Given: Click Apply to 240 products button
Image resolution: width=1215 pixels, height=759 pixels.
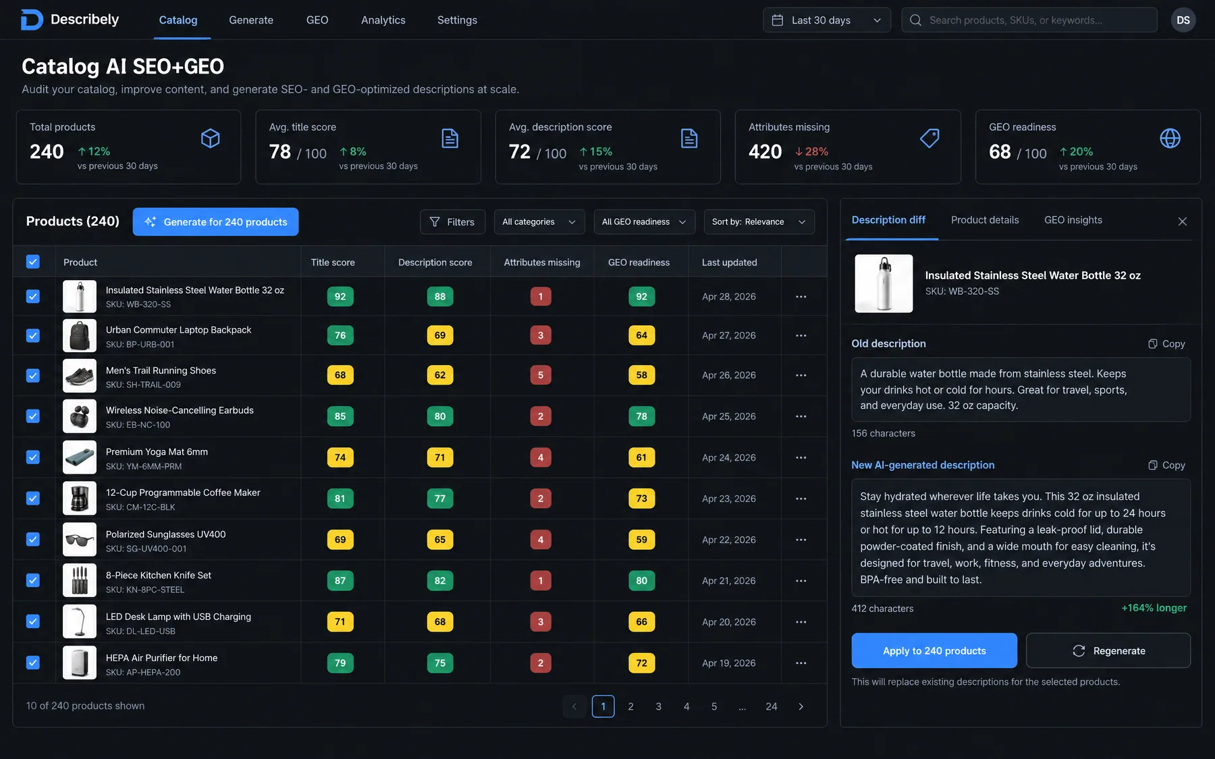Looking at the screenshot, I should pos(934,650).
